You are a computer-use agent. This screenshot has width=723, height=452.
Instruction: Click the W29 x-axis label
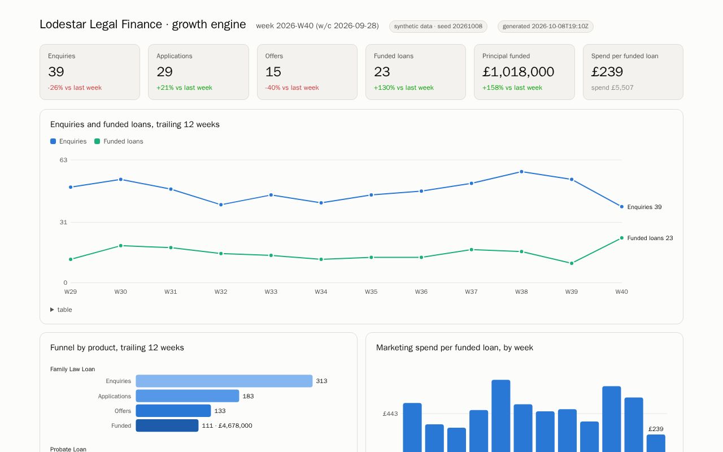pyautogui.click(x=71, y=292)
